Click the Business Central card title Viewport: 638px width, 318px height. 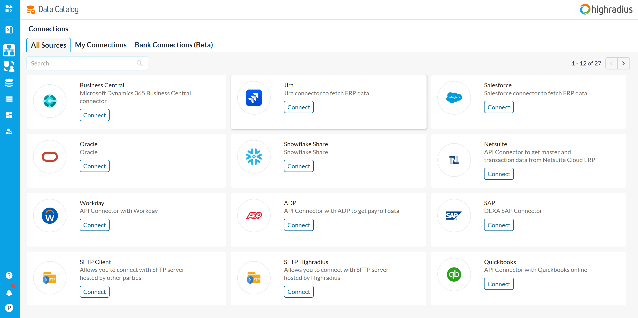tap(102, 85)
